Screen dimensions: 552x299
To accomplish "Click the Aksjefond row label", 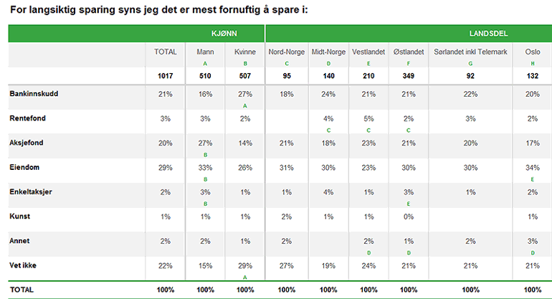I will click(27, 143).
